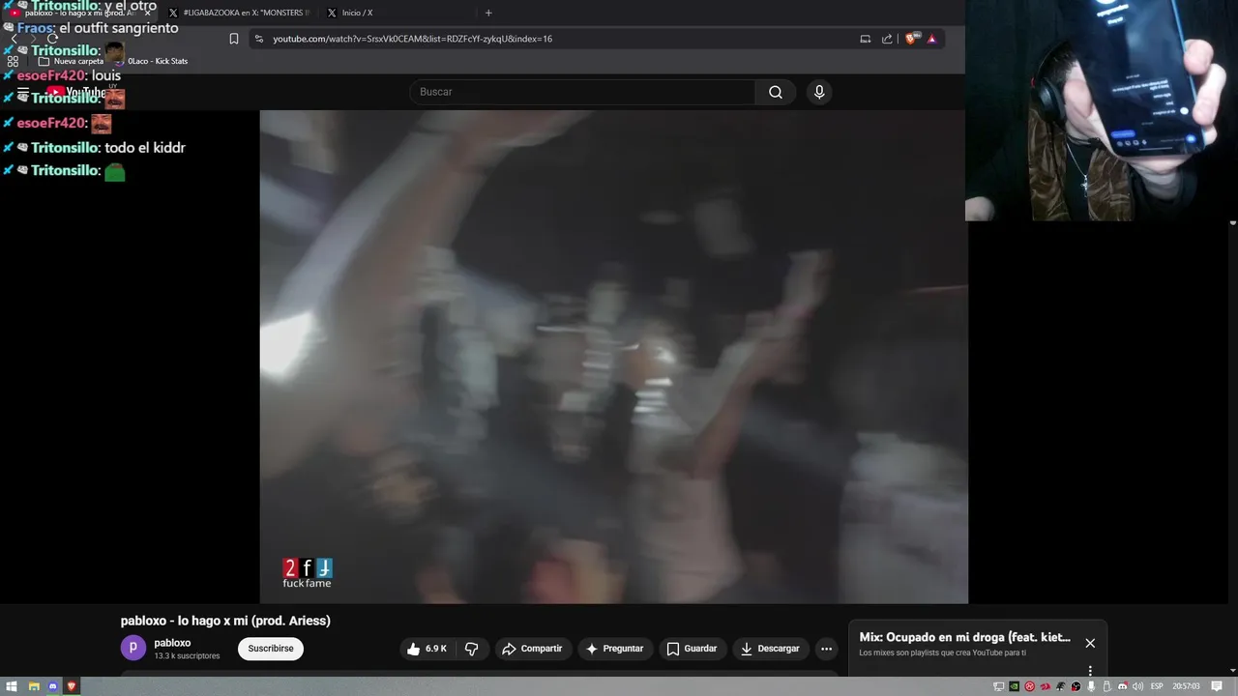Click the 'Mix: Ocupado en mi droga' playlist title
This screenshot has width=1238, height=696.
pyautogui.click(x=965, y=637)
